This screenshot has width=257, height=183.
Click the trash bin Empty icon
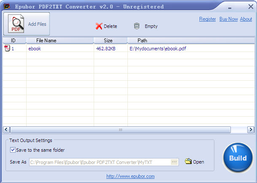[137, 26]
